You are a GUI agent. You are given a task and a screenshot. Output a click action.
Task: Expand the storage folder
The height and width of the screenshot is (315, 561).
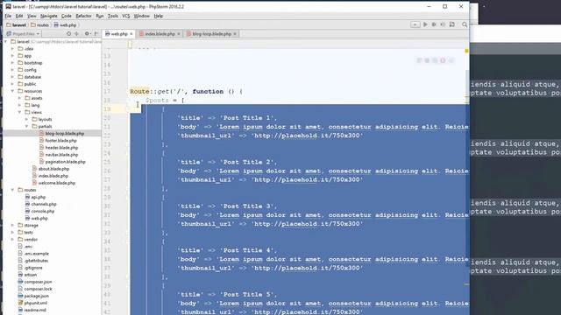click(x=13, y=226)
